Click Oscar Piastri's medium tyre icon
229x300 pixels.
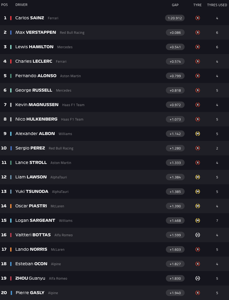198,206
